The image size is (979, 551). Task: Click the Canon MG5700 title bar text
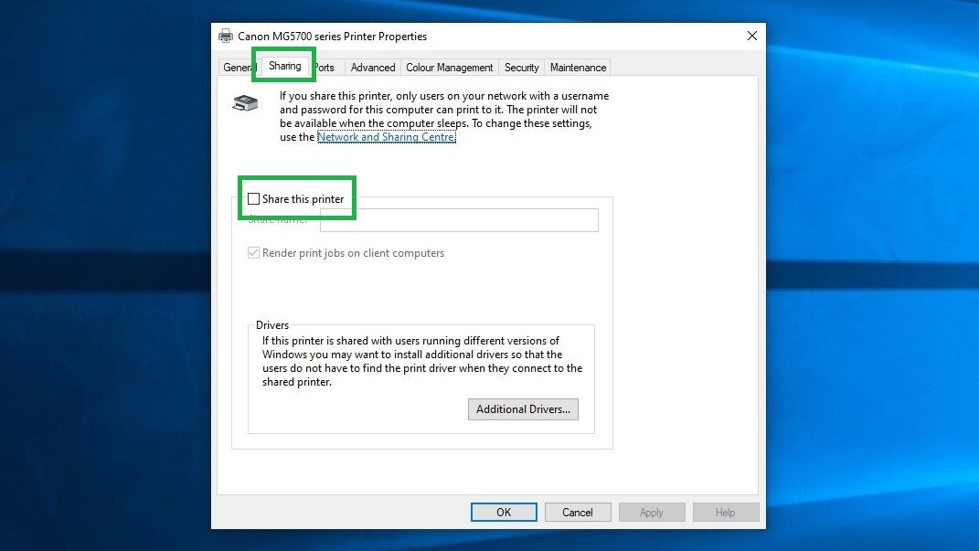pos(332,36)
